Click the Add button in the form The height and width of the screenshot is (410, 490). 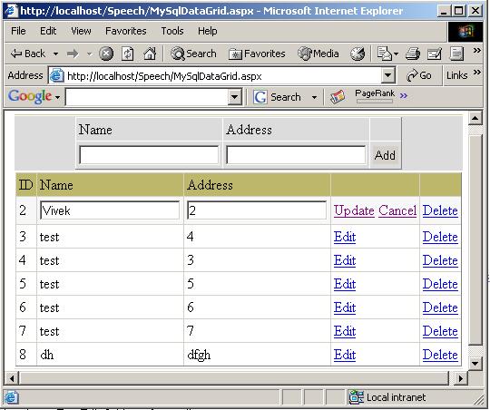385,155
